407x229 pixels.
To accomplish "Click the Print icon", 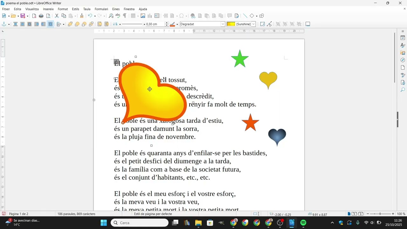I will (x=41, y=16).
